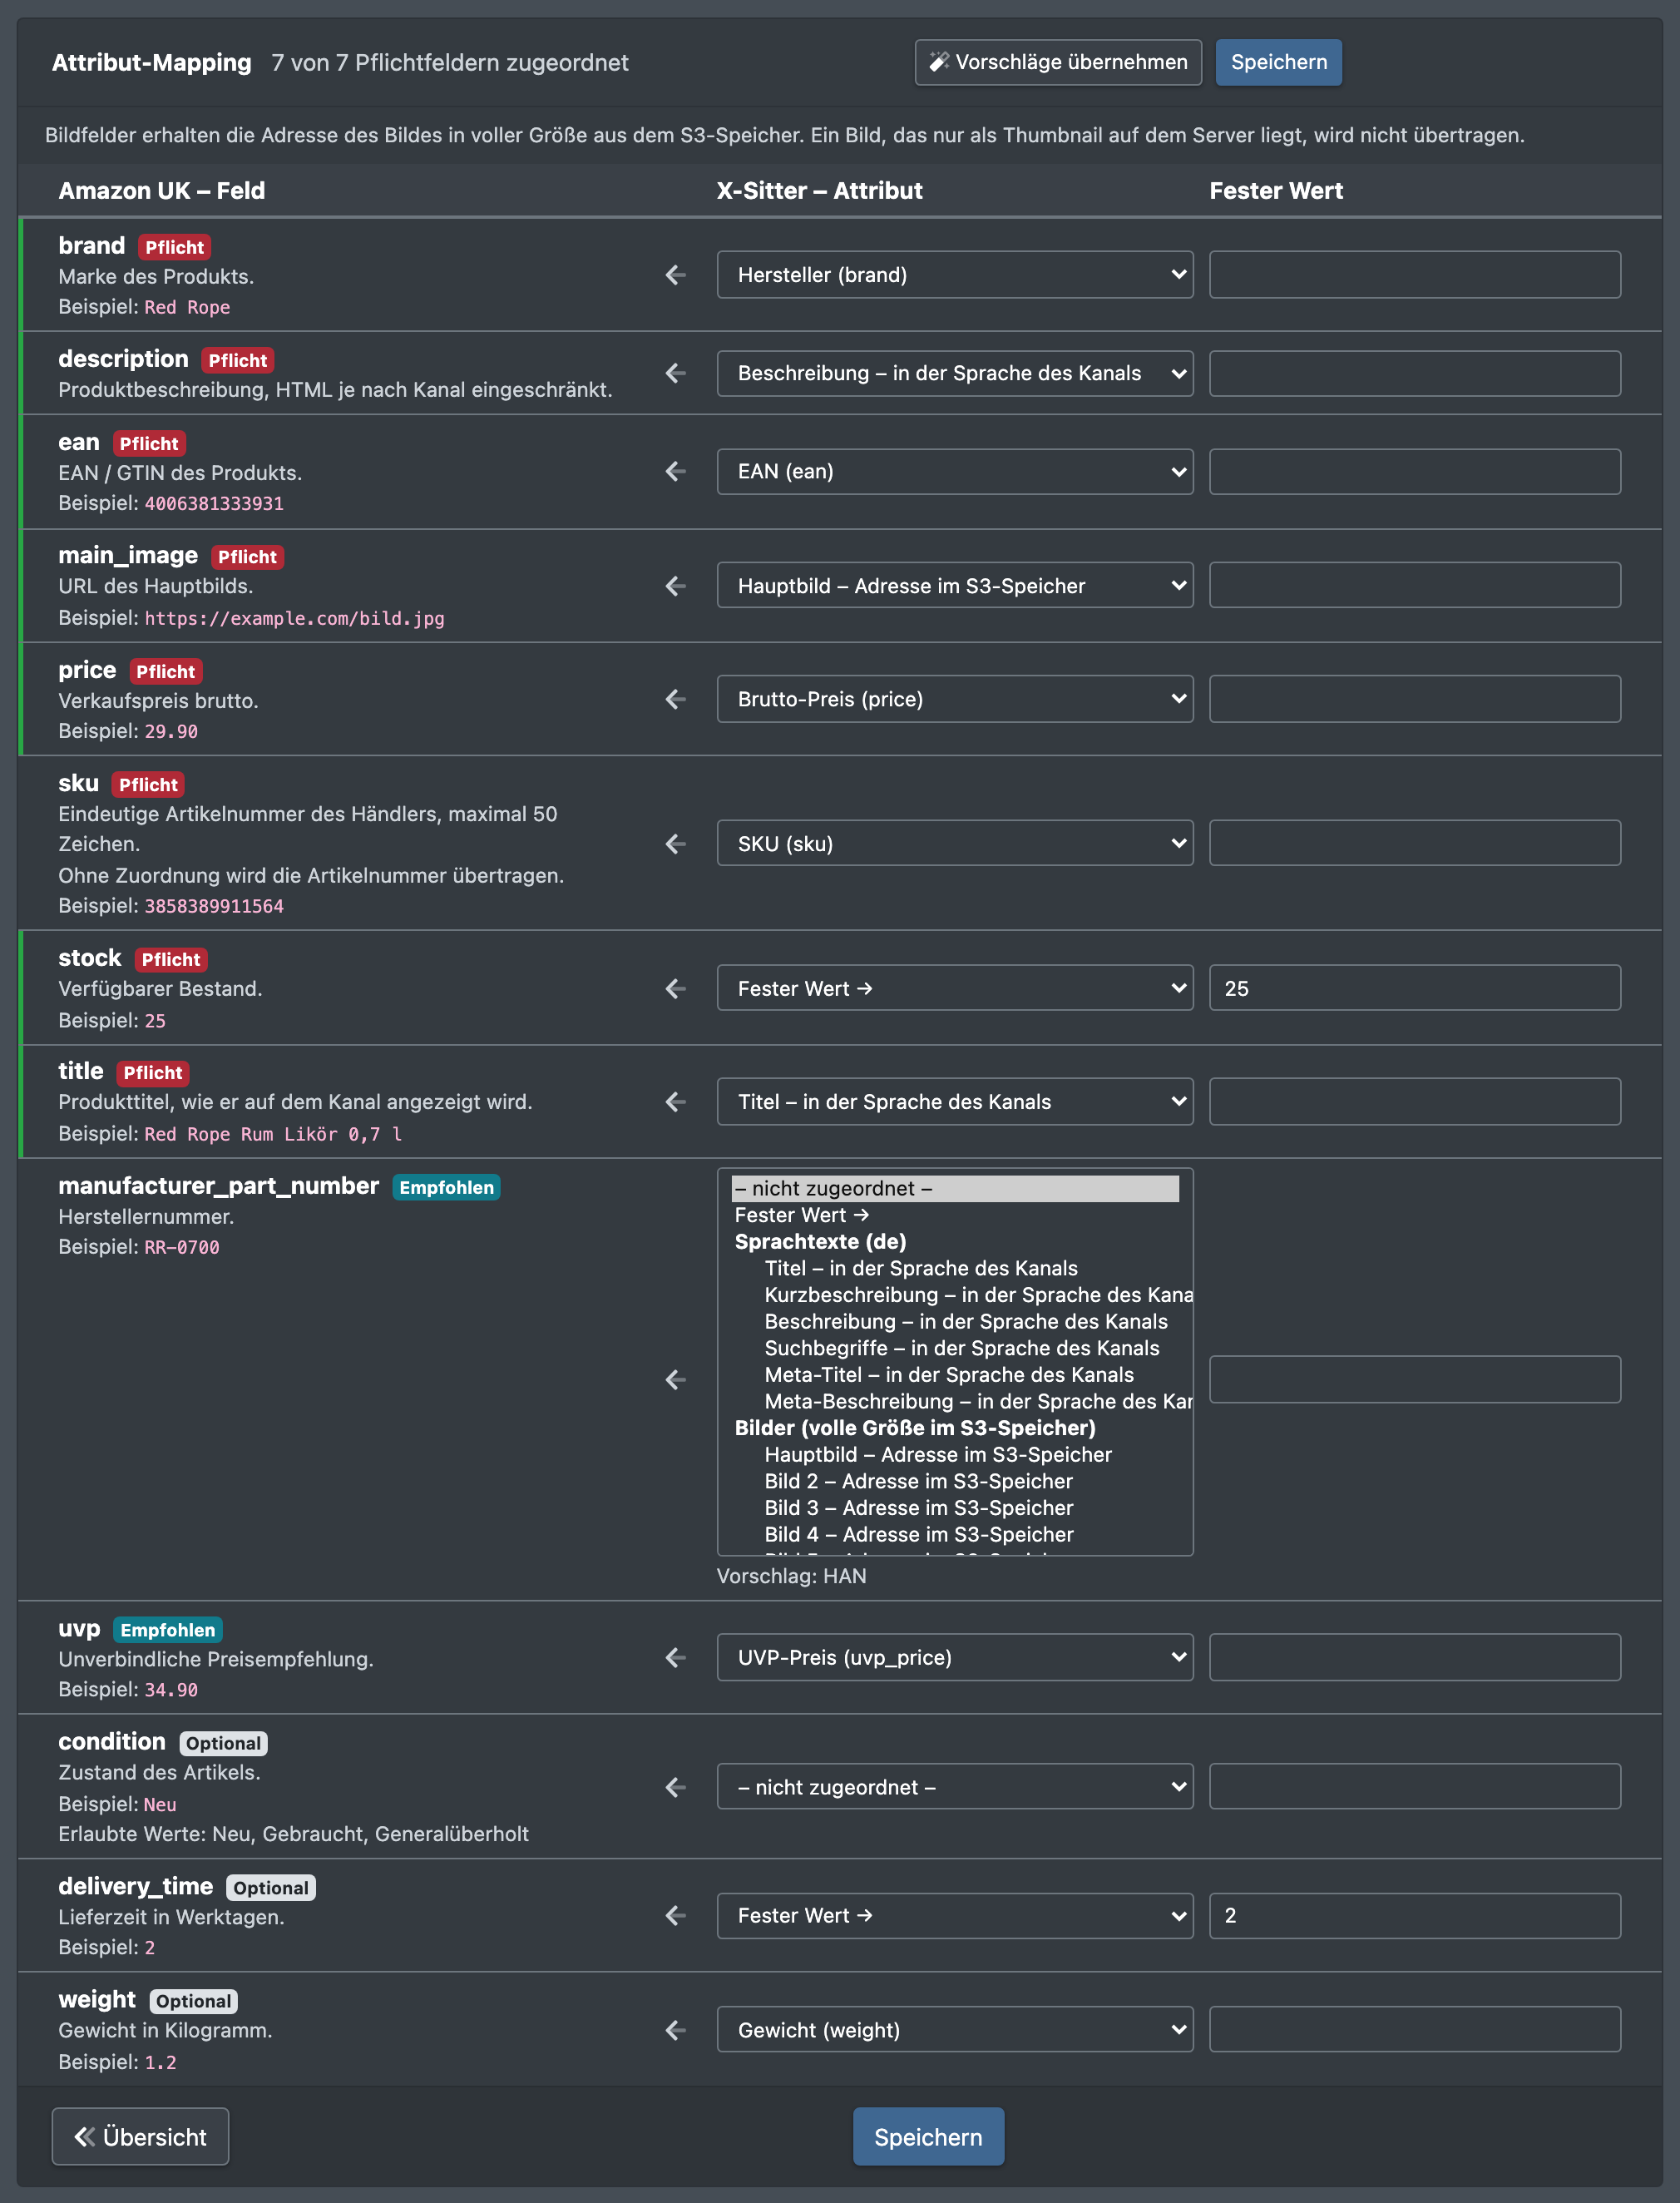1680x2203 pixels.
Task: Click the example EAN '4006381333931'
Action: pyautogui.click(x=214, y=503)
